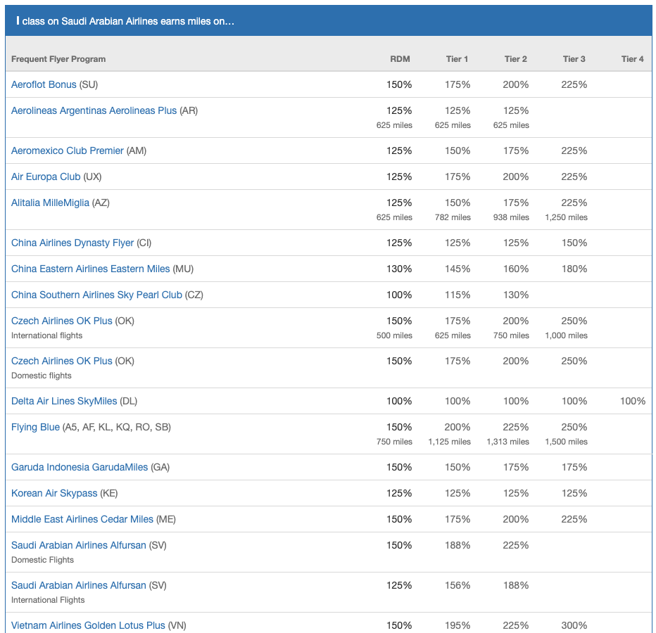The image size is (656, 633).
Task: Click Aeroflot Bonus RDM value 150%
Action: [x=398, y=84]
